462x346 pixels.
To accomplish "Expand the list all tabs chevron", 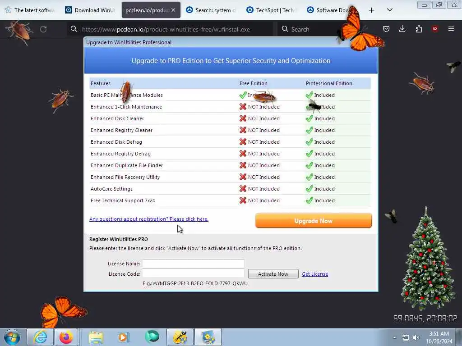I will point(389,10).
